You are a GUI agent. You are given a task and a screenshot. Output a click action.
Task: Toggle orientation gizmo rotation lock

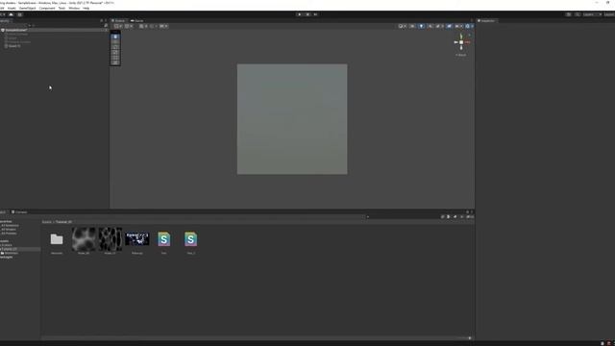[x=470, y=35]
